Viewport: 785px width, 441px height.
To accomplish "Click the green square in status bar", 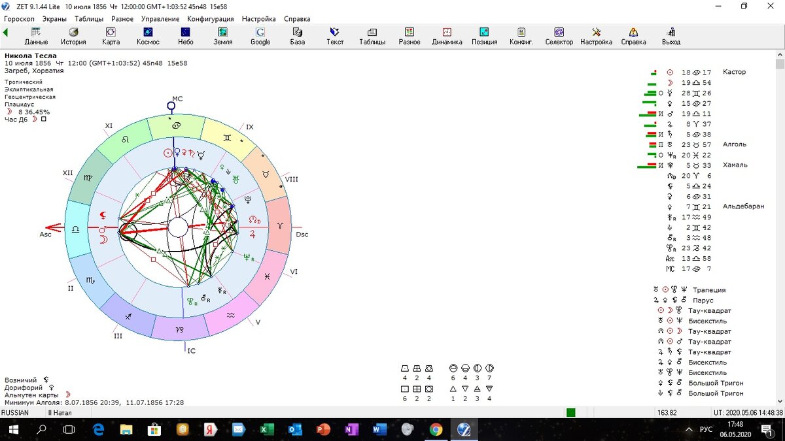I will pos(571,412).
